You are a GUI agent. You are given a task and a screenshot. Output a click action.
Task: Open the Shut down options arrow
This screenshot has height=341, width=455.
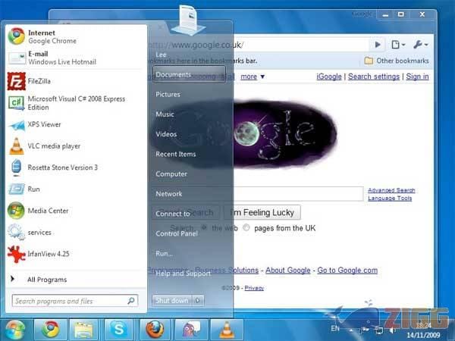pos(198,301)
